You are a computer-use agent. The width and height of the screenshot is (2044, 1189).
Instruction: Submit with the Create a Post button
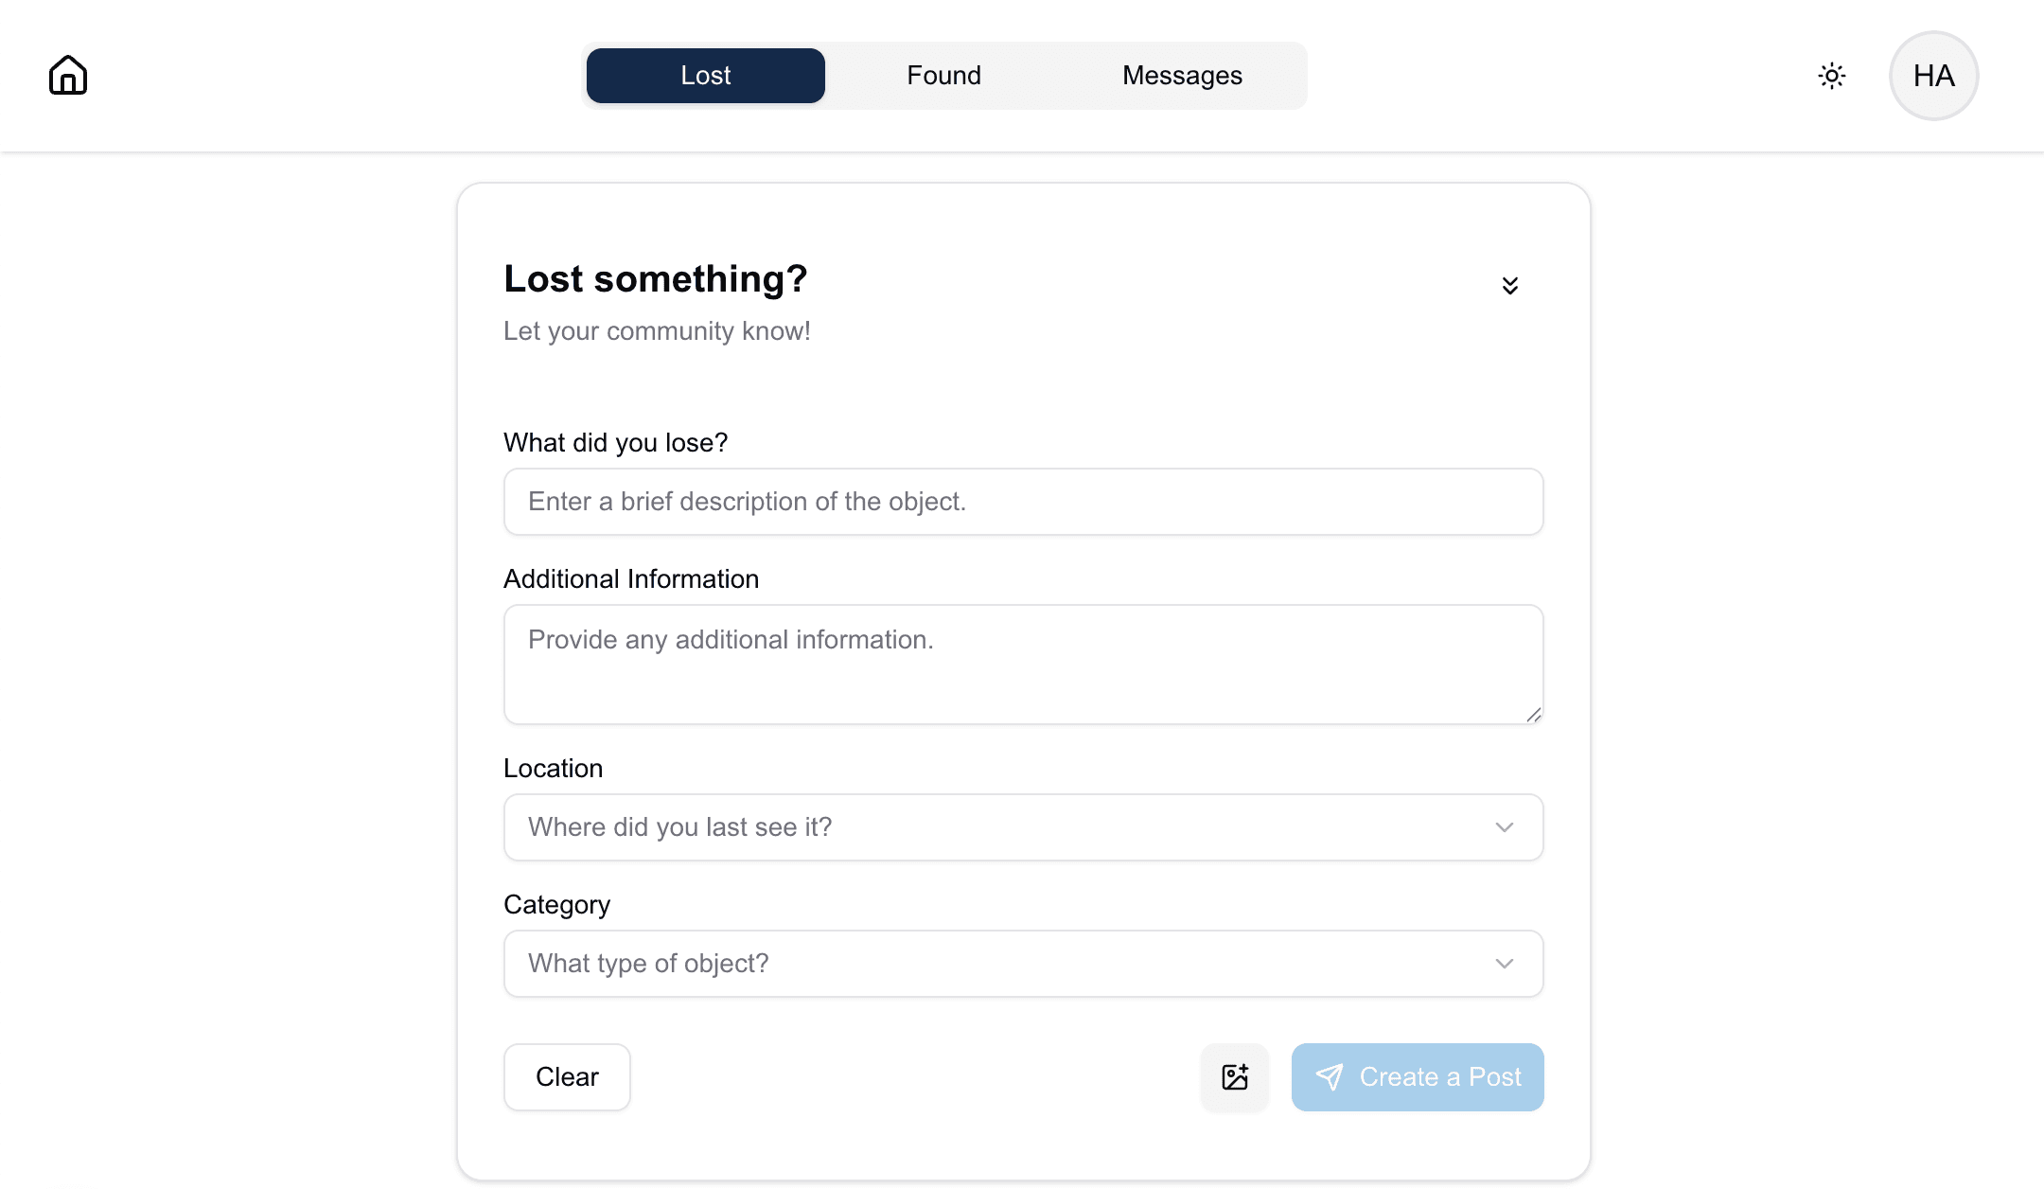(x=1418, y=1077)
